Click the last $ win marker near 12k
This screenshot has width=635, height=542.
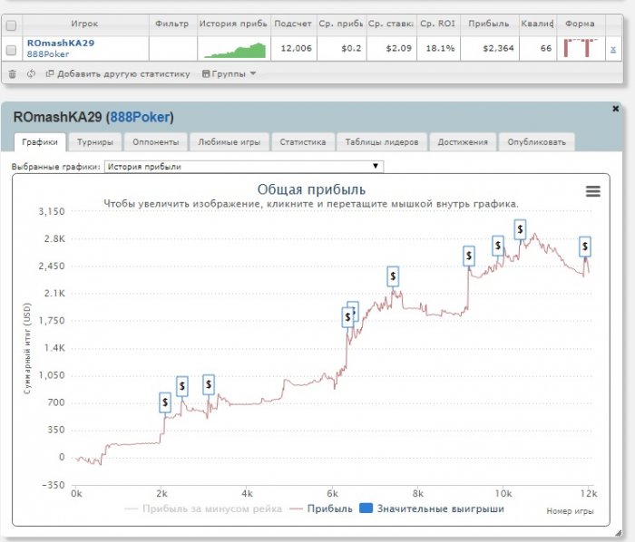pyautogui.click(x=585, y=246)
